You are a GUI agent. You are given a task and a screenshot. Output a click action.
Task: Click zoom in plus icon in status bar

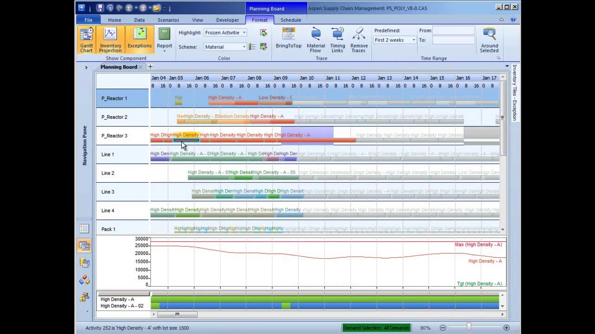pyautogui.click(x=506, y=328)
